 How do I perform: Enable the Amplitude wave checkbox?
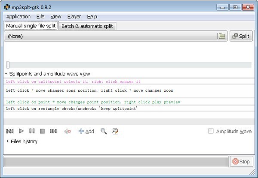(211, 131)
